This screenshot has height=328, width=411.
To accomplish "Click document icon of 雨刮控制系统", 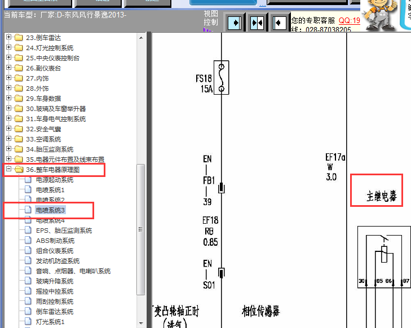I will click(x=28, y=301).
